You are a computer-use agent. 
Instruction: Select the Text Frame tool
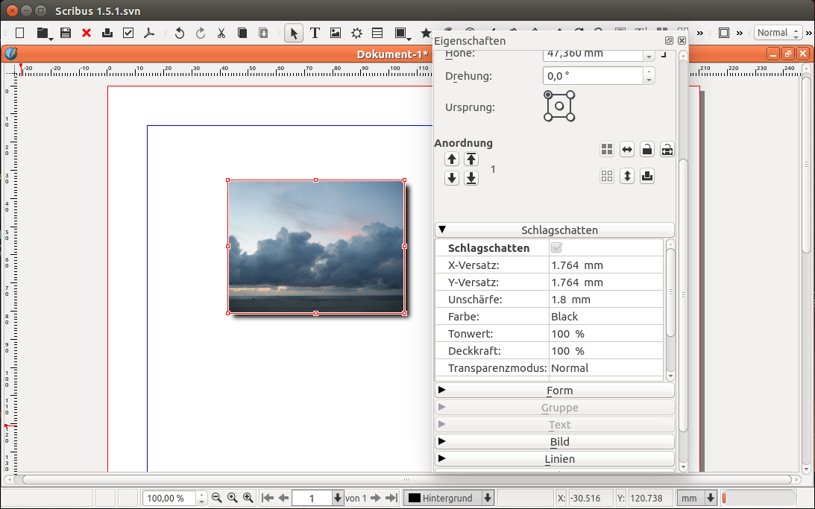click(315, 33)
